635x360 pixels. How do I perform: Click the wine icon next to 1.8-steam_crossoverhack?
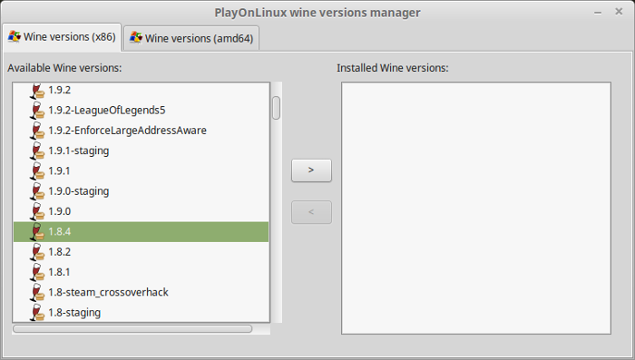tap(37, 292)
